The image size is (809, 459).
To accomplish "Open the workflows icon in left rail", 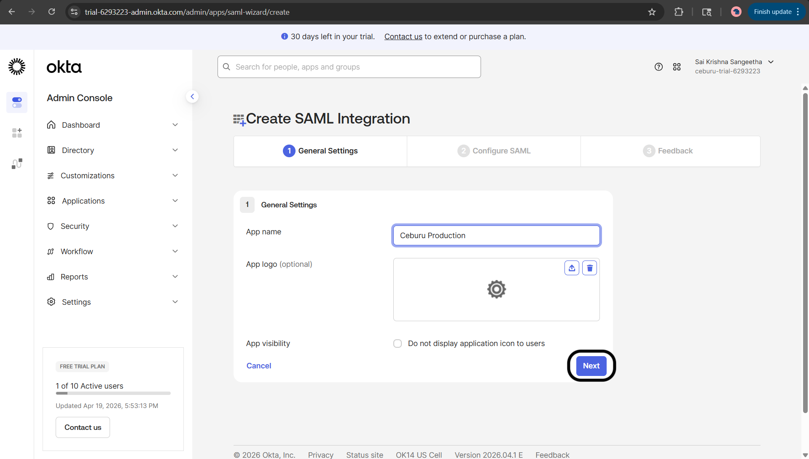I will pyautogui.click(x=17, y=164).
